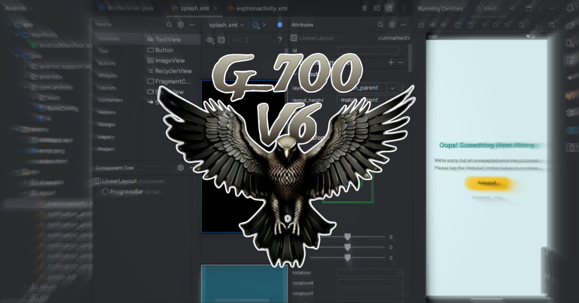Collapse the assets folder
This screenshot has height=303, width=579.
17,130
